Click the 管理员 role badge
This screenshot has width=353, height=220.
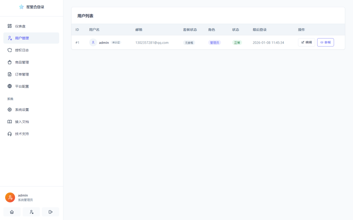(214, 42)
